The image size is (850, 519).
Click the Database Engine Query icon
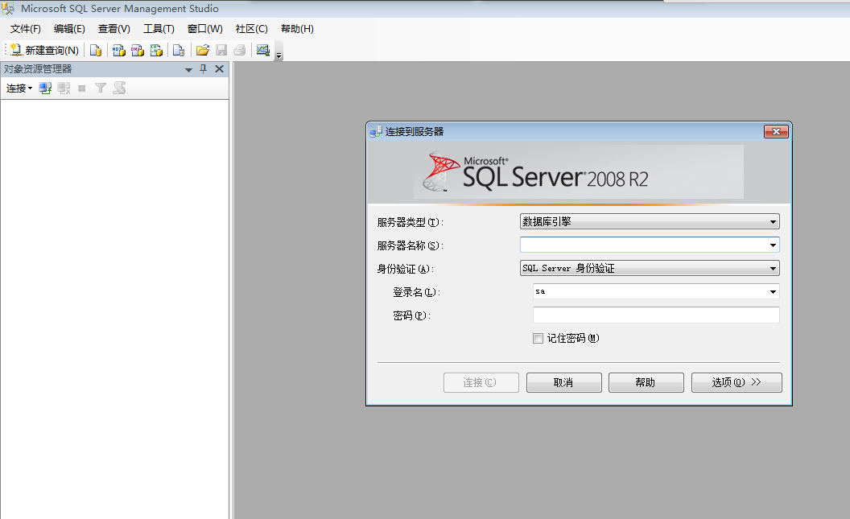(96, 51)
